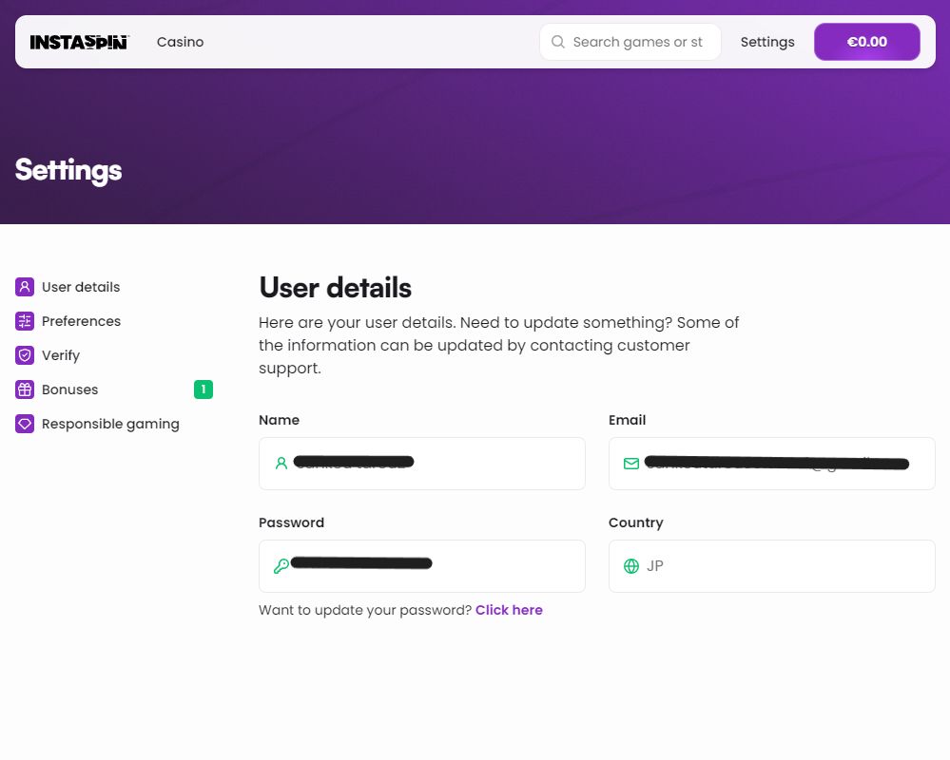Select the Preferences sidebar tab
Viewport: 950px width, 760px height.
coord(81,321)
